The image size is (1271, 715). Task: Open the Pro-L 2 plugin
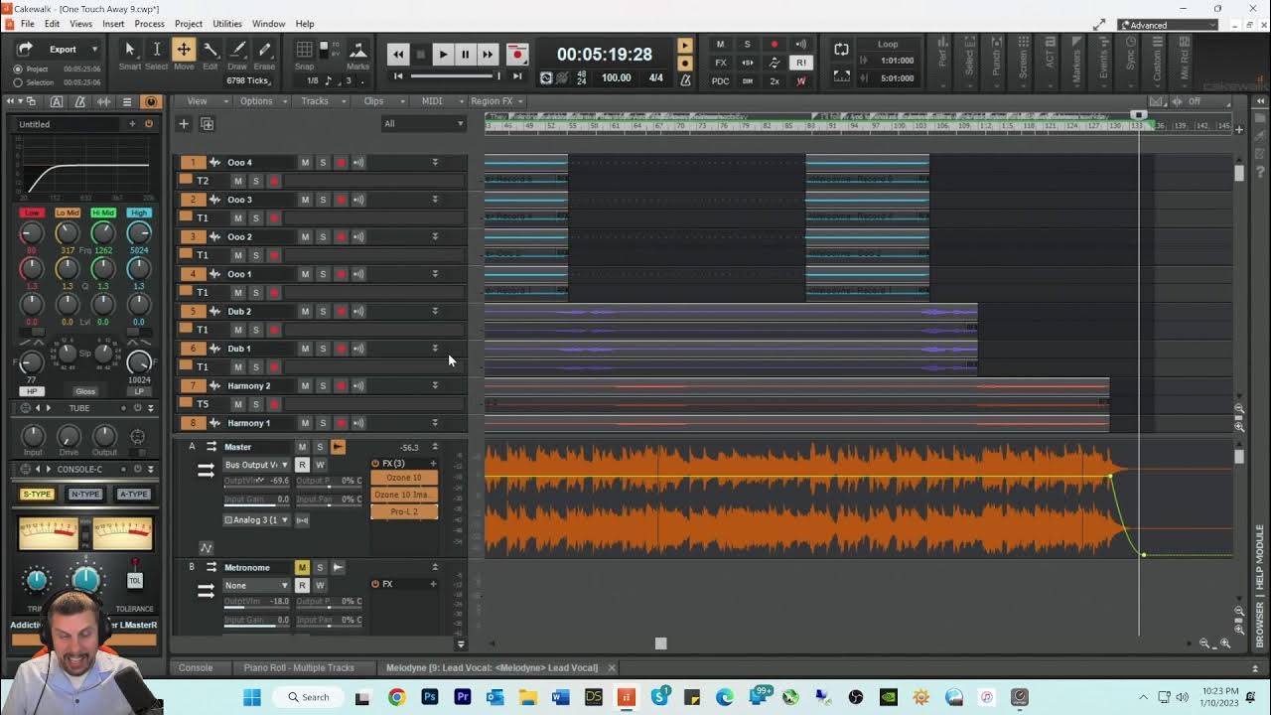pyautogui.click(x=404, y=511)
